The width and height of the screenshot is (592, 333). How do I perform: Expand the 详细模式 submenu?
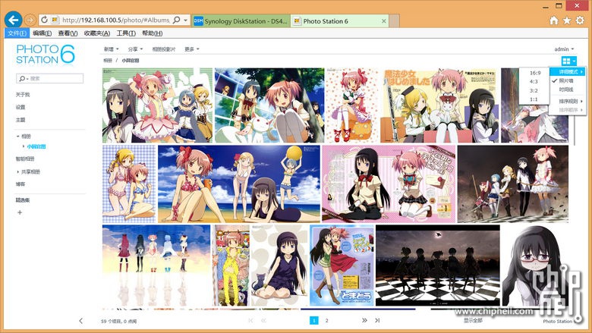coord(568,71)
